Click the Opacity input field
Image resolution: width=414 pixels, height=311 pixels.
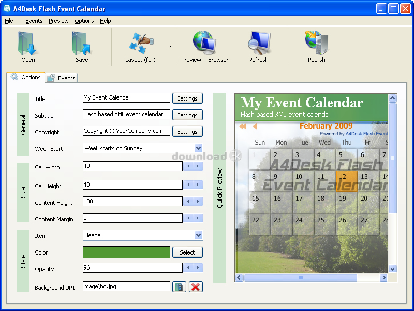pyautogui.click(x=132, y=267)
